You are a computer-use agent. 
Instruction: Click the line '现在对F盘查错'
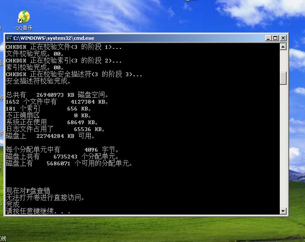point(28,191)
